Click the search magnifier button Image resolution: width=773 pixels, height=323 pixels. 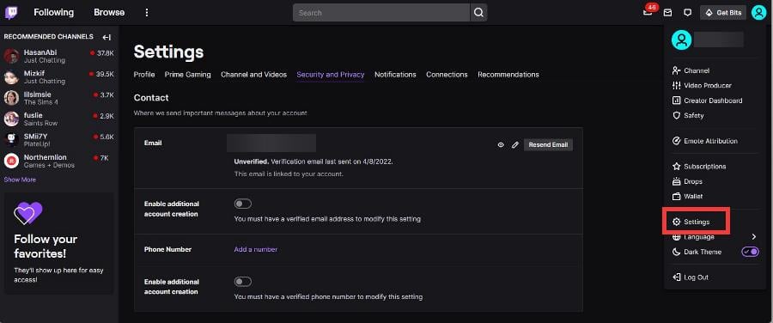coord(478,13)
